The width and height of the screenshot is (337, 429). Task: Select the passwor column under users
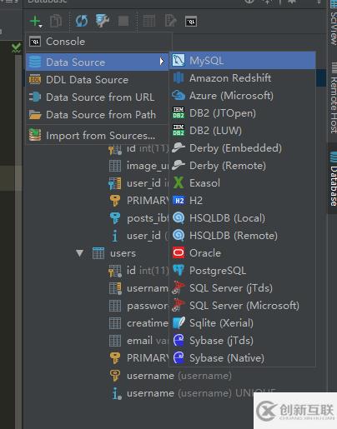pos(138,306)
